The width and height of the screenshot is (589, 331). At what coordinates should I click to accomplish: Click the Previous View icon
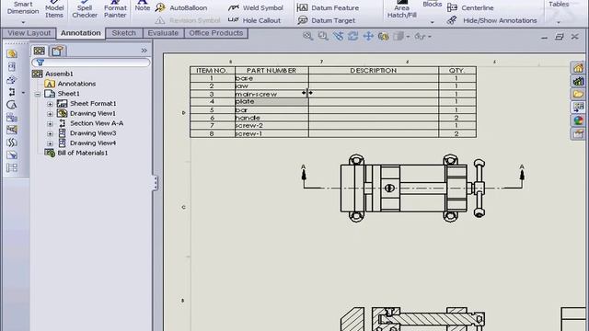coord(338,36)
